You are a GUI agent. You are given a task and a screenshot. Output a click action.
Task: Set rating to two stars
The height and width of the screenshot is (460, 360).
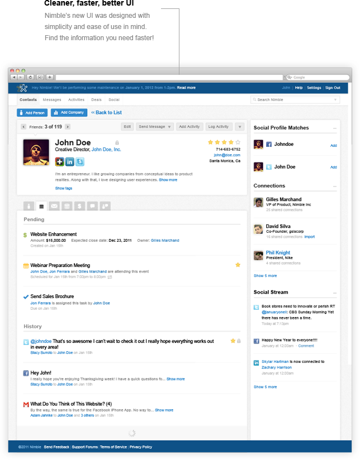217,142
